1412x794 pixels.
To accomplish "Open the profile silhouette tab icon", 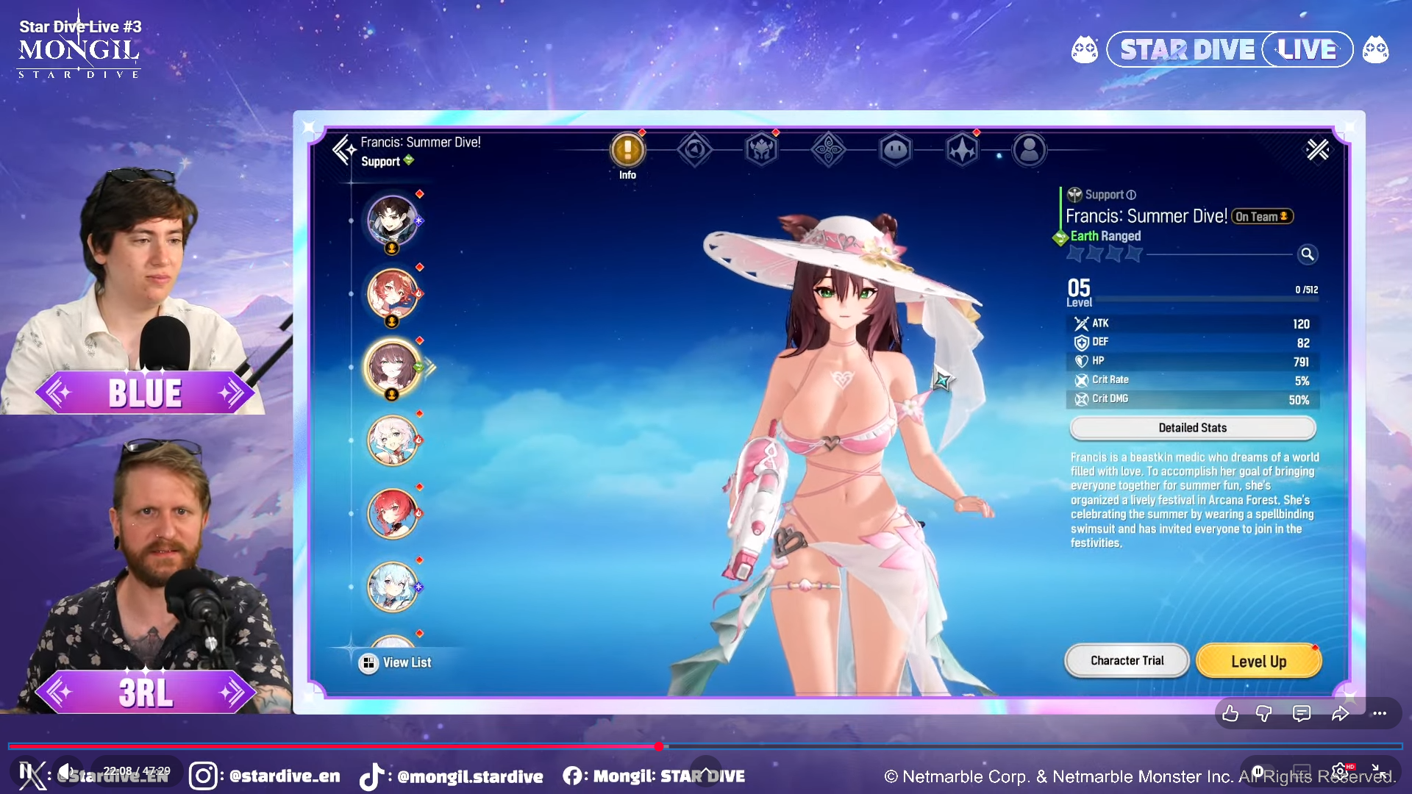I will (1030, 150).
